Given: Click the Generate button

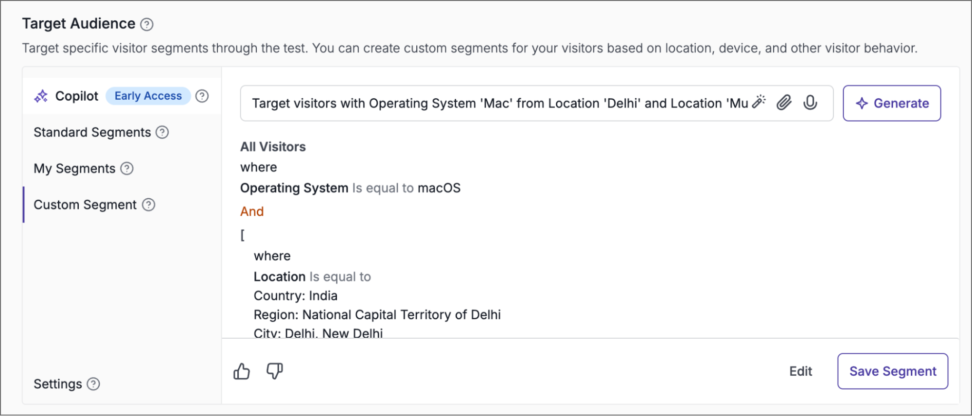Looking at the screenshot, I should pos(892,103).
